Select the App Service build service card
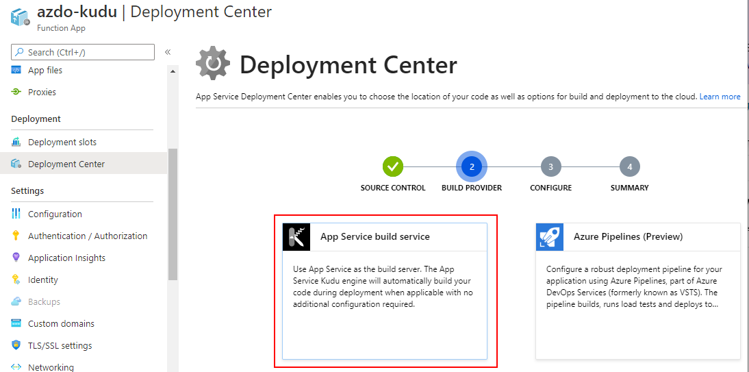This screenshot has width=749, height=372. 385,290
